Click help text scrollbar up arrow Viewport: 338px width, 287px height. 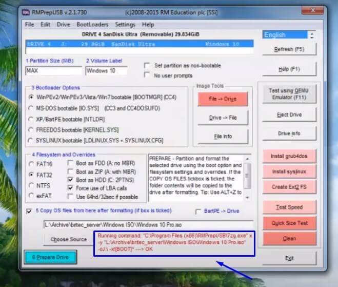pos(247,159)
